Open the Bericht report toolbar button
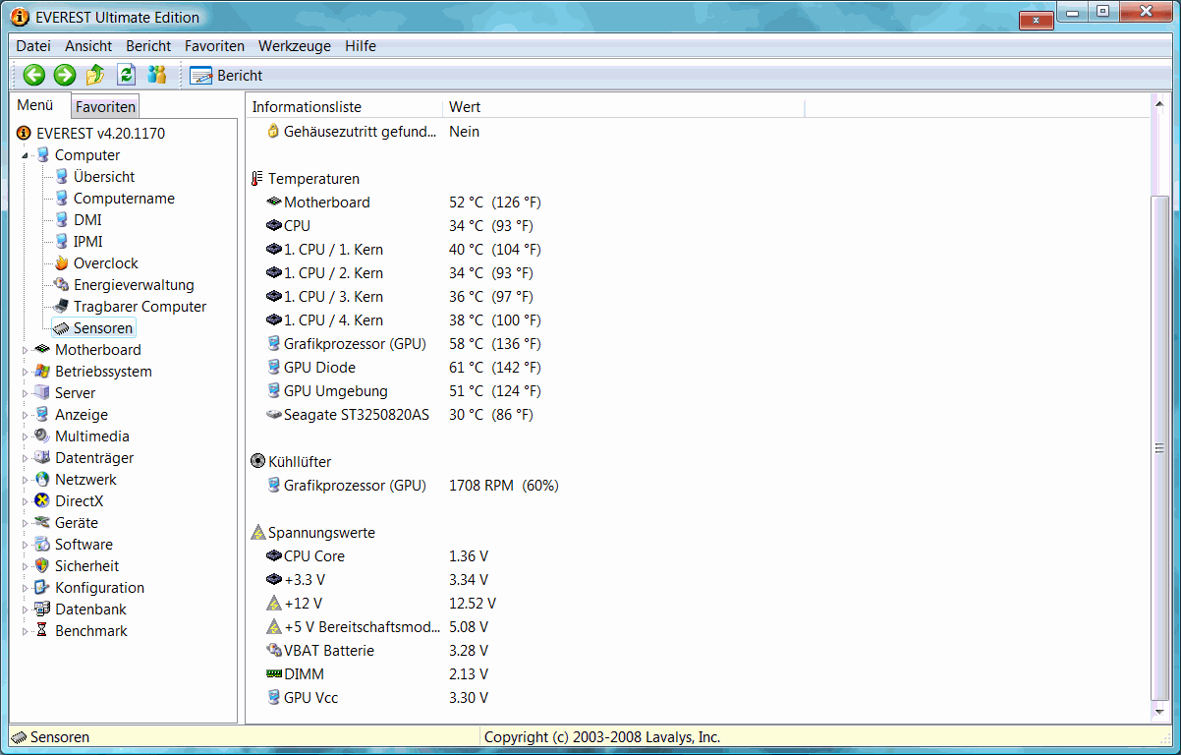Viewport: 1181px width, 755px height. (x=227, y=76)
